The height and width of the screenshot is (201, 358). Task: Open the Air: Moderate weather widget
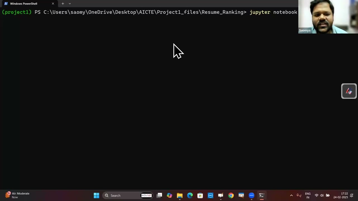tap(17, 195)
